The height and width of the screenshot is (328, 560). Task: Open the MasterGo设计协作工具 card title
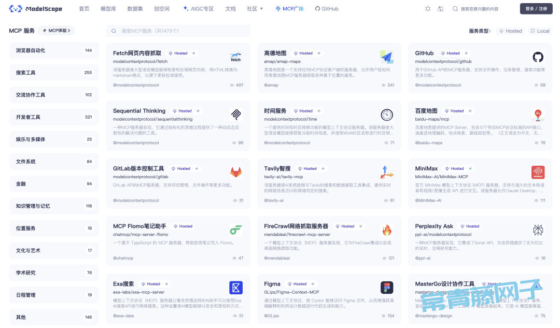pyautogui.click(x=445, y=284)
